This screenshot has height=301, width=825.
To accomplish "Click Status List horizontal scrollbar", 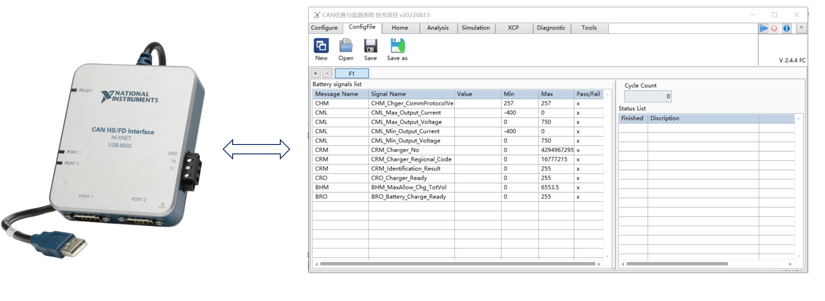I will click(677, 264).
